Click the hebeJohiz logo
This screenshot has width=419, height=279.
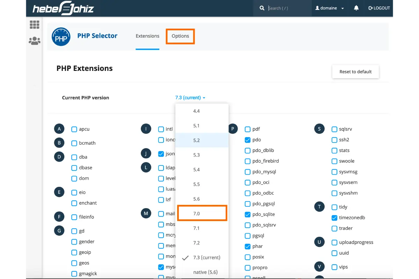[x=63, y=8]
